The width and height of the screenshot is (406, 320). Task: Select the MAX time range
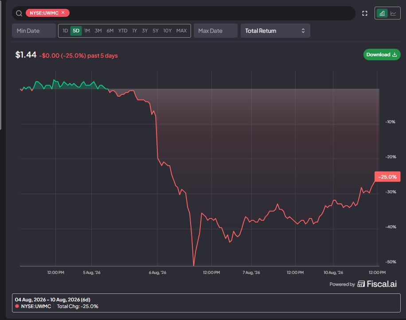coord(182,31)
